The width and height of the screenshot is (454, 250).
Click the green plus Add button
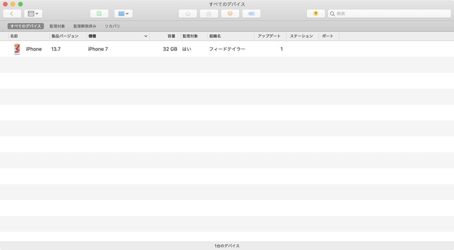pos(99,14)
